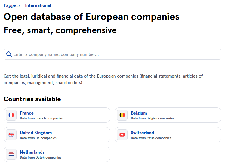Click the magnifying glass search icon
This screenshot has height=166, width=225.
coord(9,54)
